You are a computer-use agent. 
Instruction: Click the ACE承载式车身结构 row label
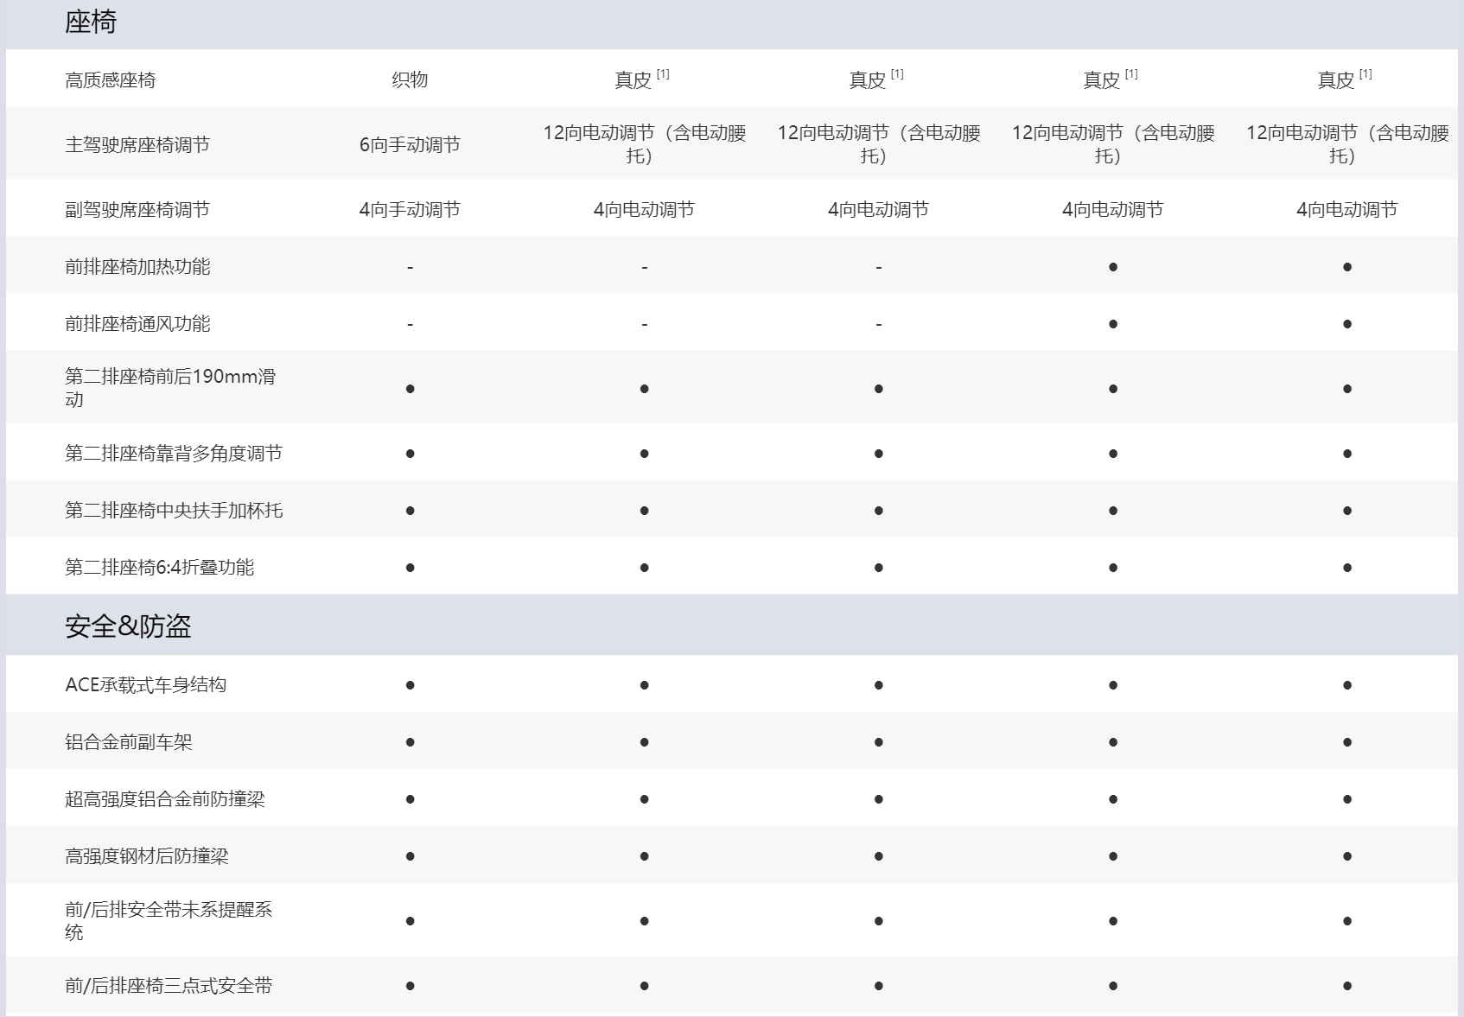click(146, 684)
